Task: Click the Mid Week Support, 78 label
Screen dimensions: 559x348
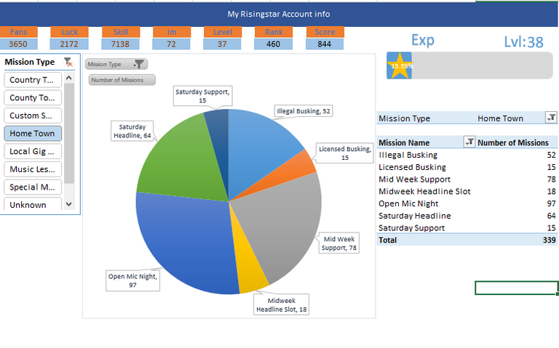Action: (x=339, y=243)
